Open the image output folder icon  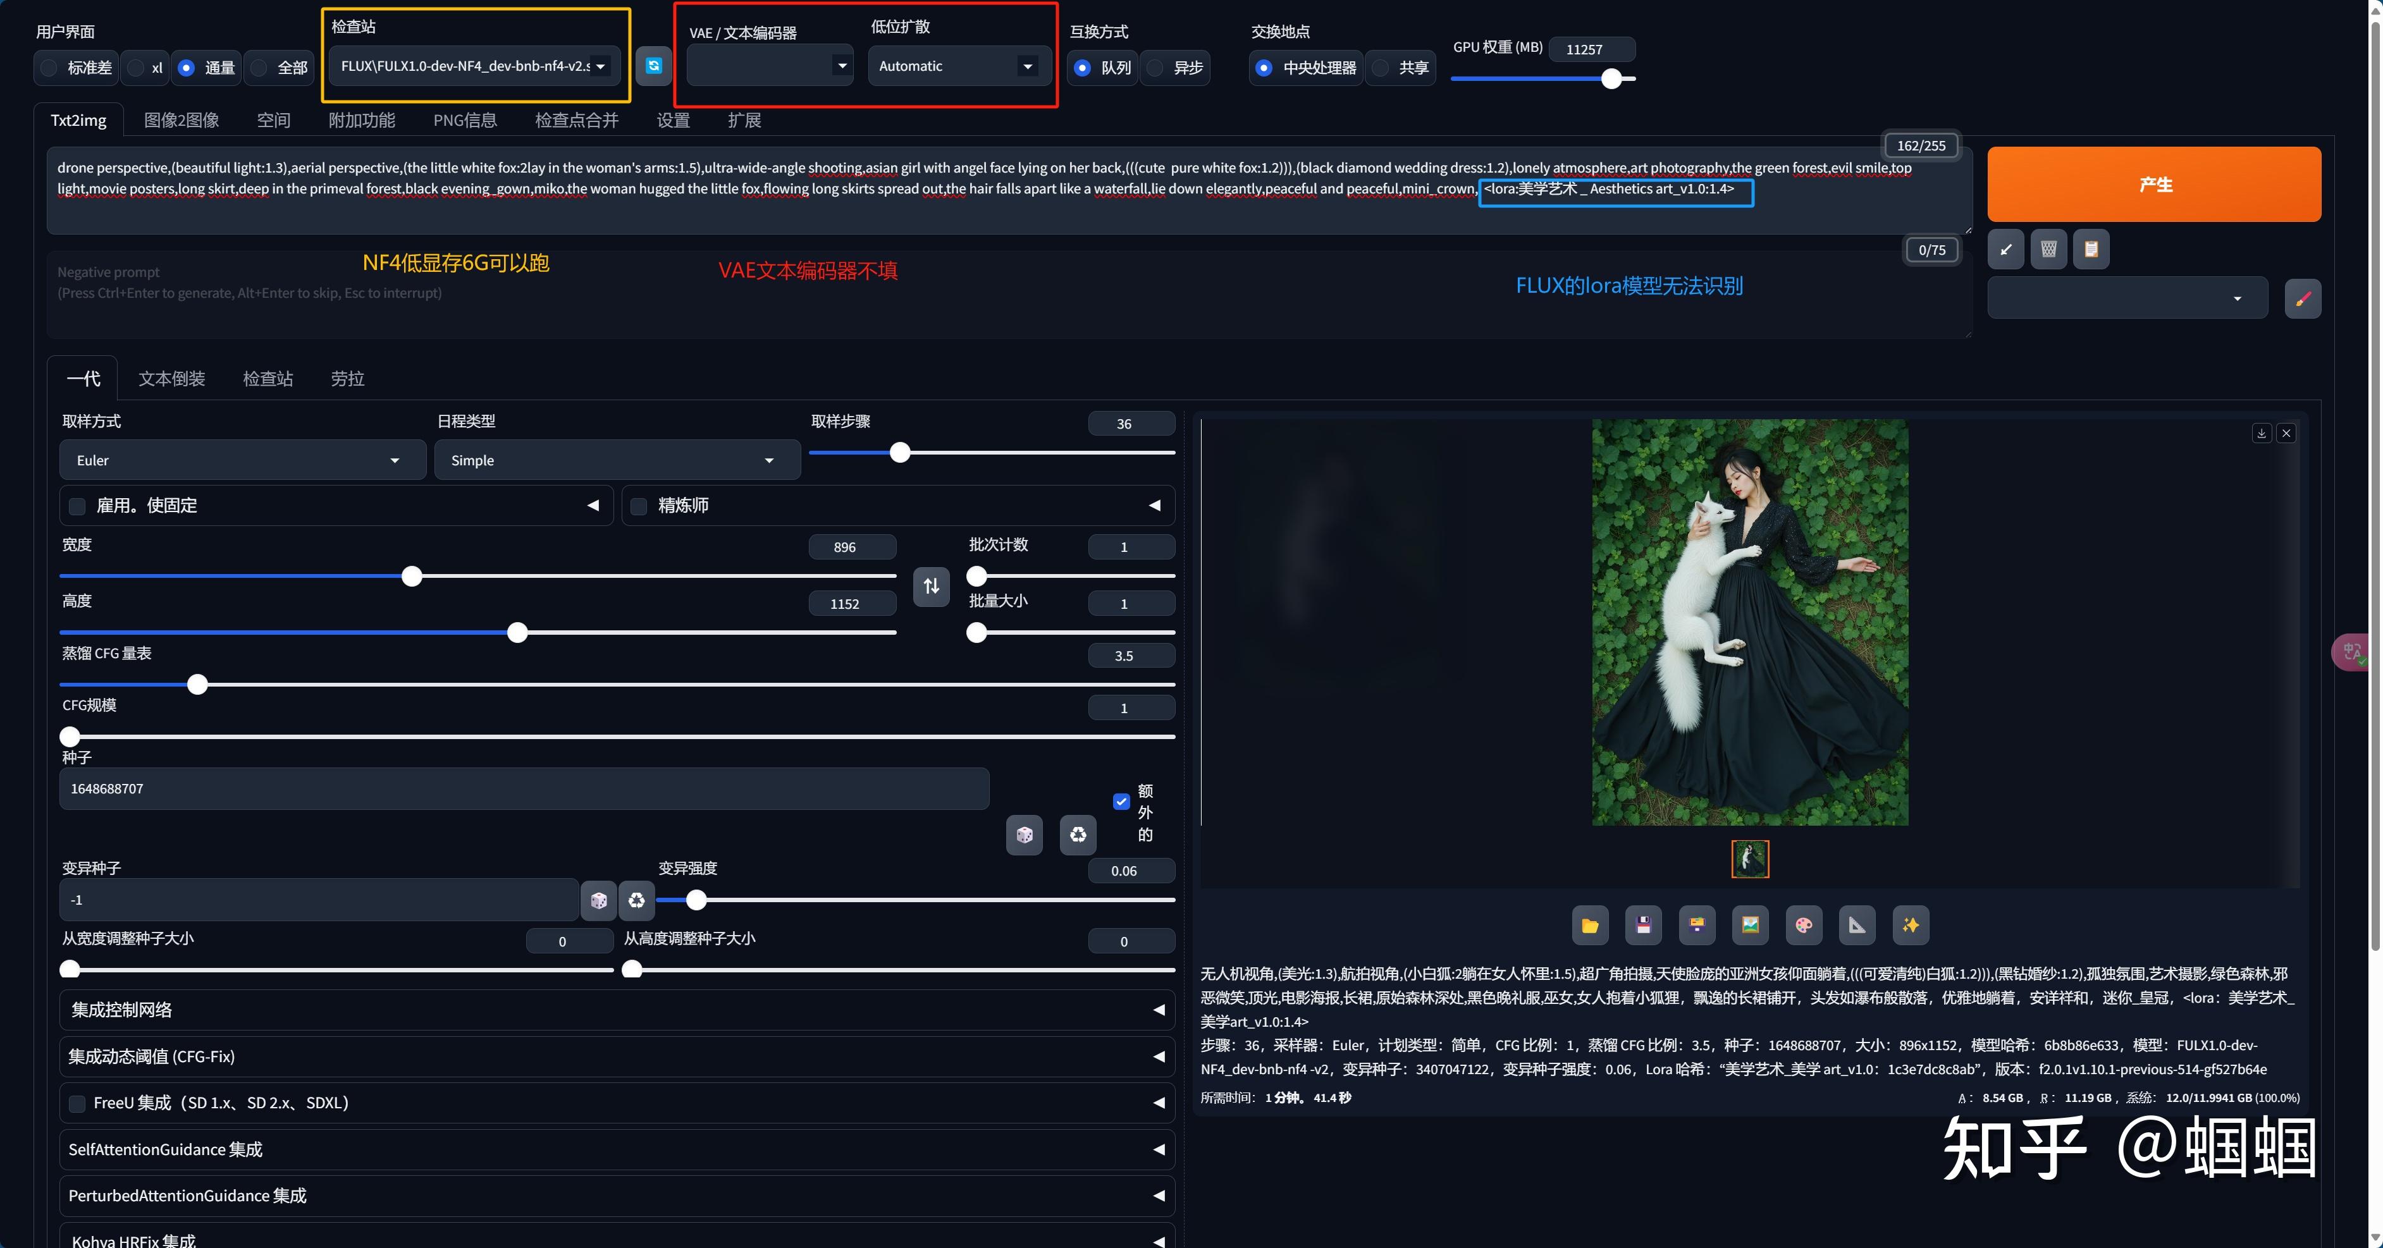click(1589, 924)
